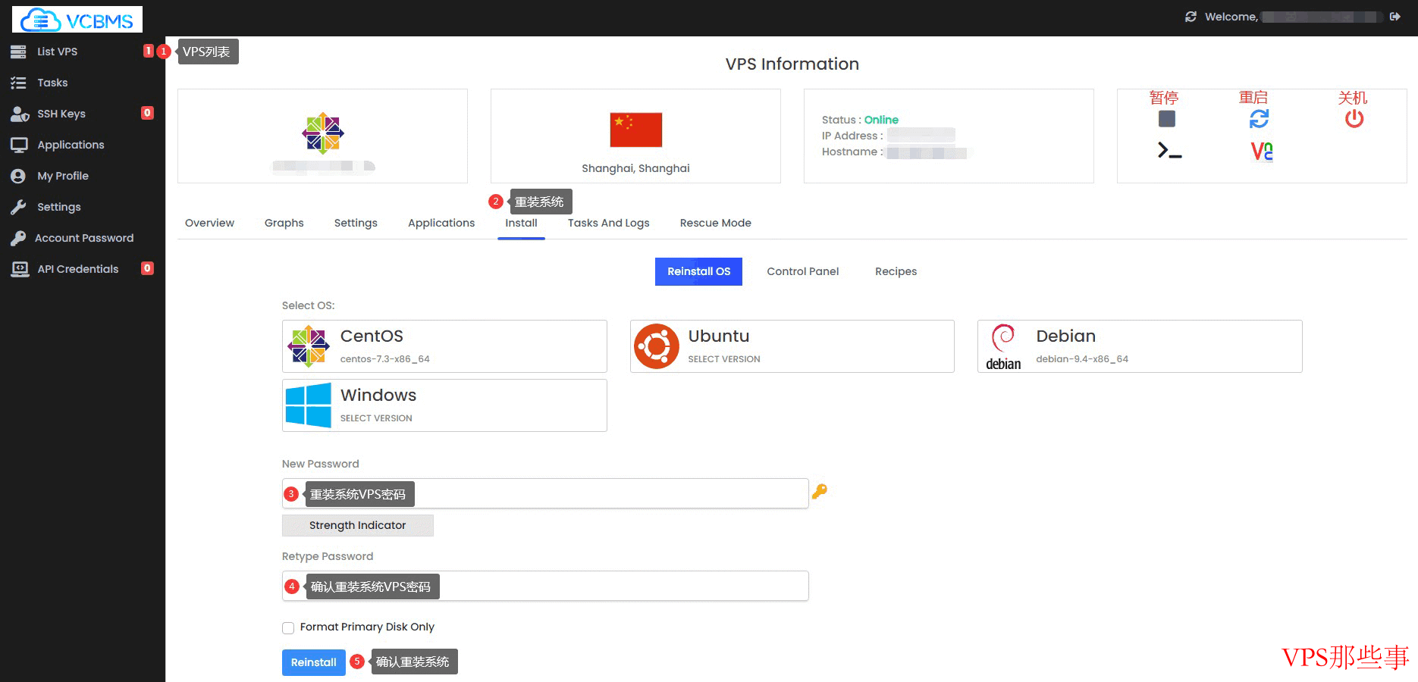Open the Control Panel sub-tab
1418x682 pixels.
[803, 271]
